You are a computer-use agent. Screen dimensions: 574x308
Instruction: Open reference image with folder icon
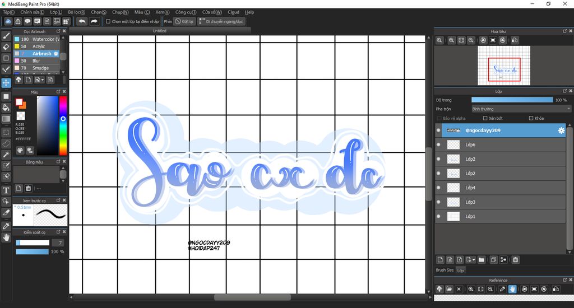tap(449, 289)
